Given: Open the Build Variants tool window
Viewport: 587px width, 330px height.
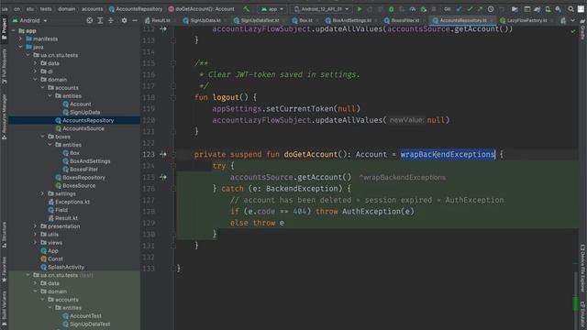Looking at the screenshot, I should click(x=4, y=308).
